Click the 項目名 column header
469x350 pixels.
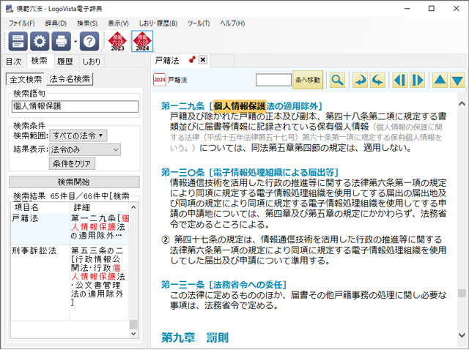pos(40,207)
